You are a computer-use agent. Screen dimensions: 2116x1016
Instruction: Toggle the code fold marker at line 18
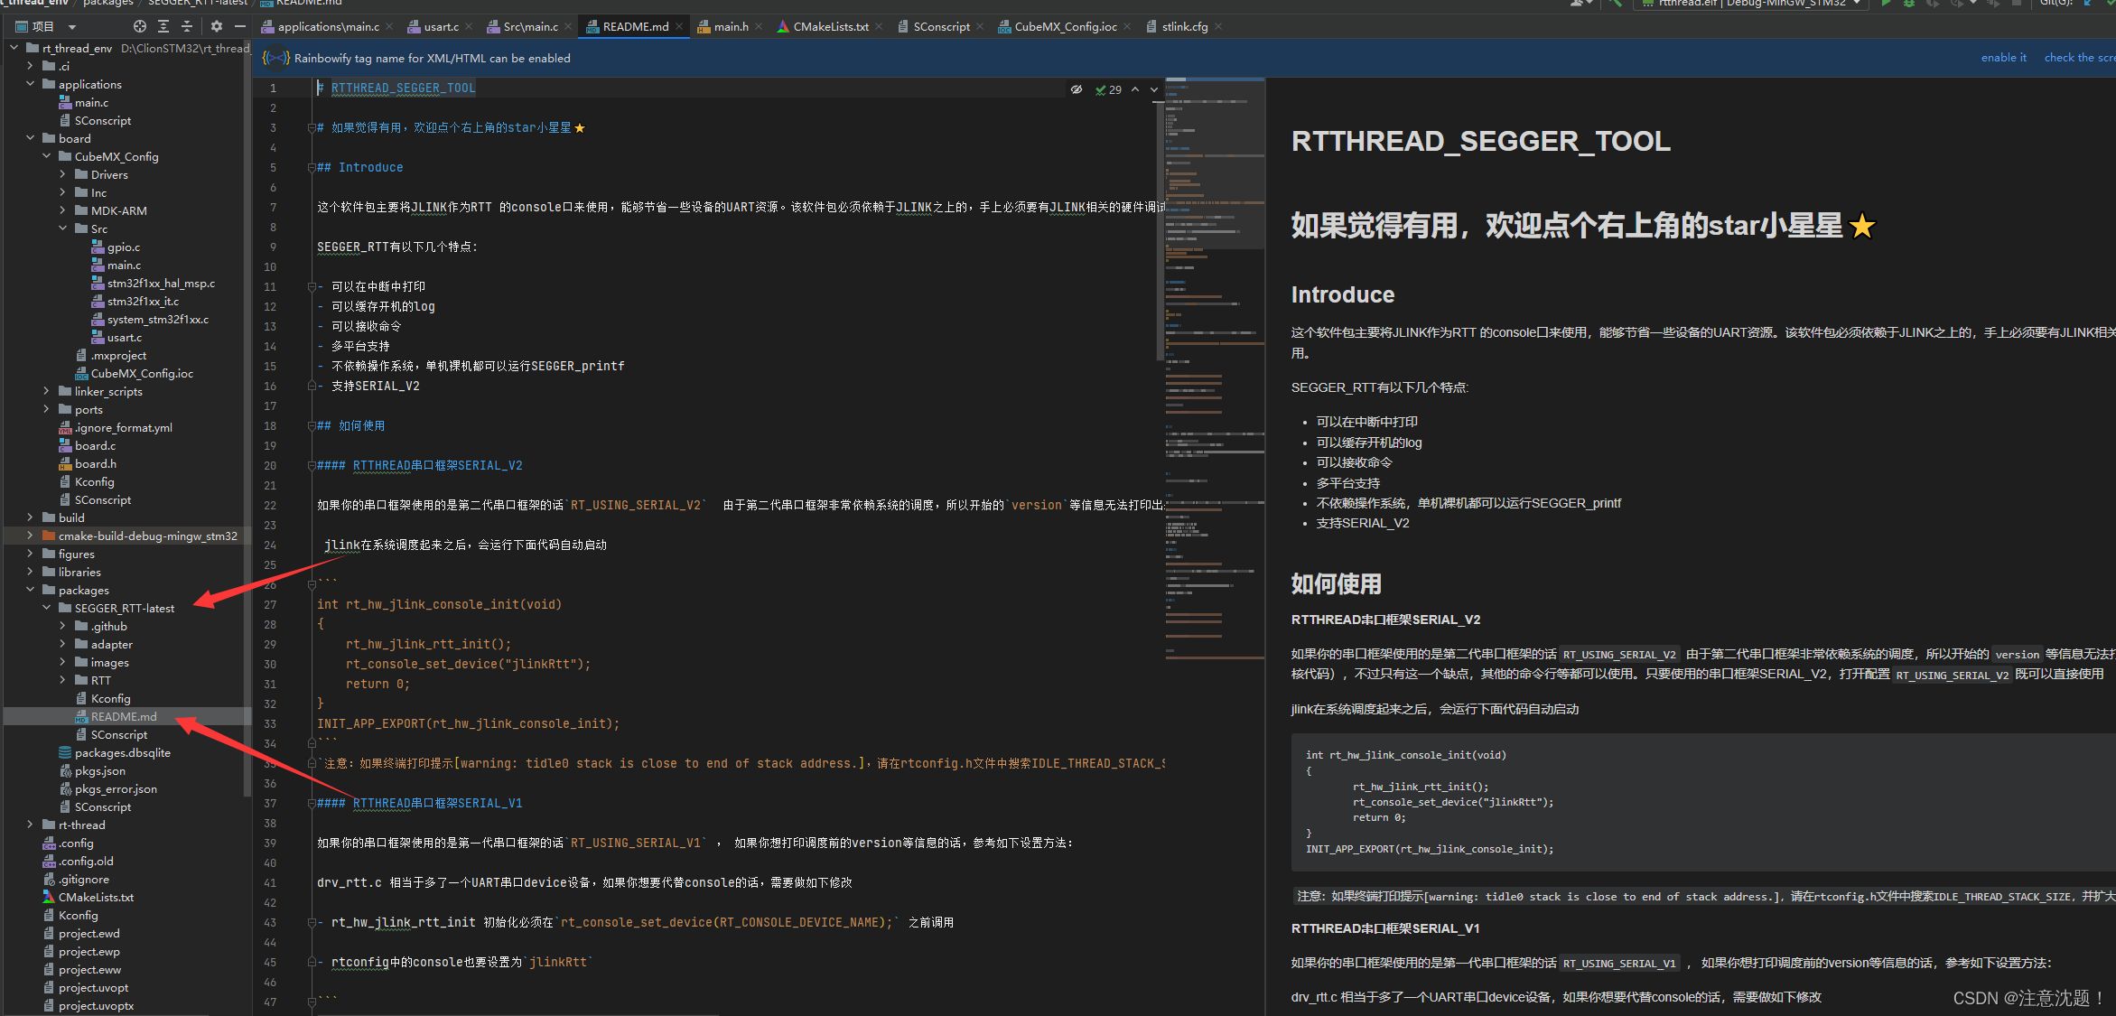(x=312, y=426)
